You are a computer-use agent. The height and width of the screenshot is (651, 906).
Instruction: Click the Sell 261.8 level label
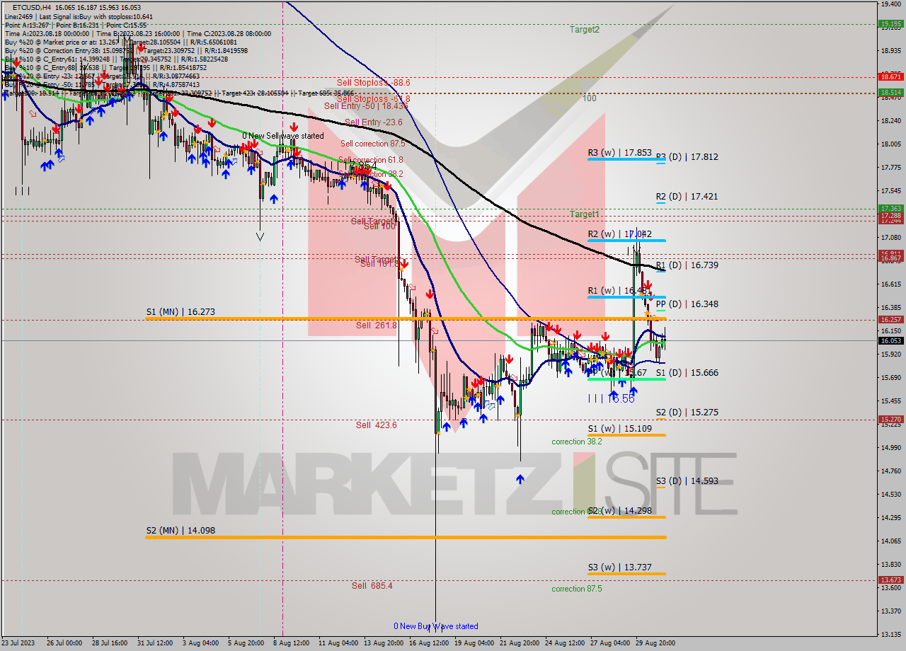(x=376, y=325)
